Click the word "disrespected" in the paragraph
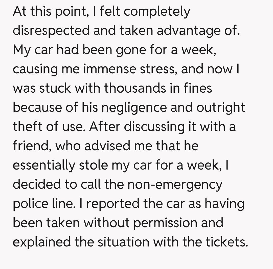 pyautogui.click(x=51, y=31)
